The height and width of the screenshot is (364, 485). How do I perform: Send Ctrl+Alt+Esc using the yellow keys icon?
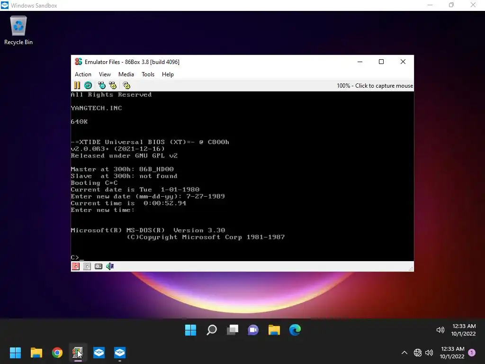[x=113, y=85]
